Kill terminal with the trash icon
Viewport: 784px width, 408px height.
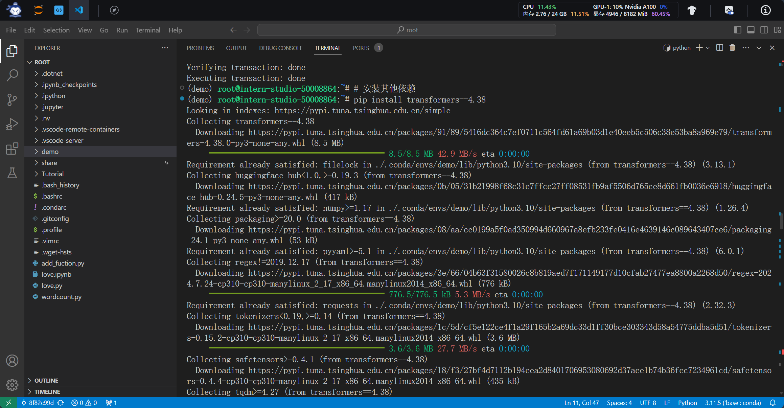point(732,48)
